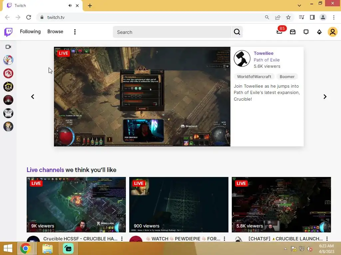
Task: Reload the twitch.tv page
Action: click(29, 17)
